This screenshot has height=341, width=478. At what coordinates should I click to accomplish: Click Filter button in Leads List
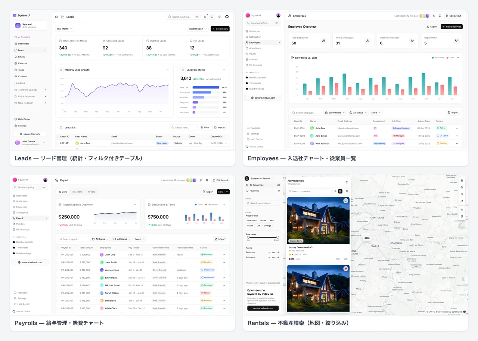point(205,127)
